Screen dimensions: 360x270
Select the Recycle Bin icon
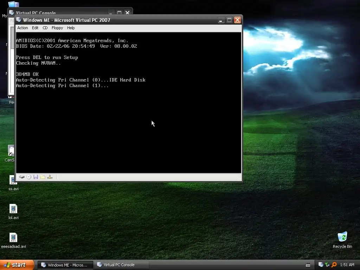(x=342, y=240)
